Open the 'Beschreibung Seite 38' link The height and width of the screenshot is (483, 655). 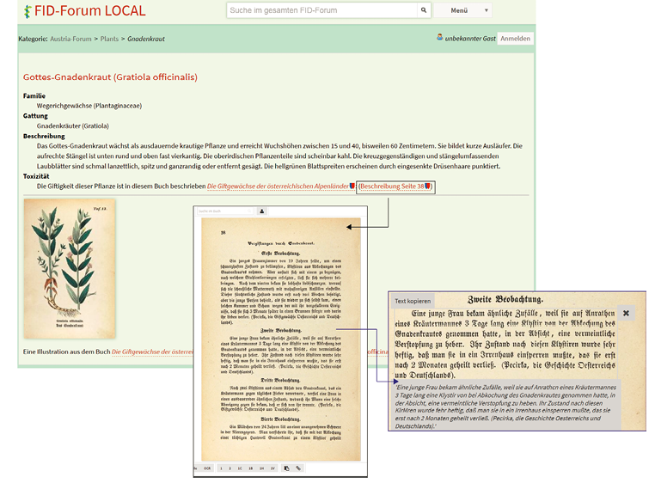[392, 186]
